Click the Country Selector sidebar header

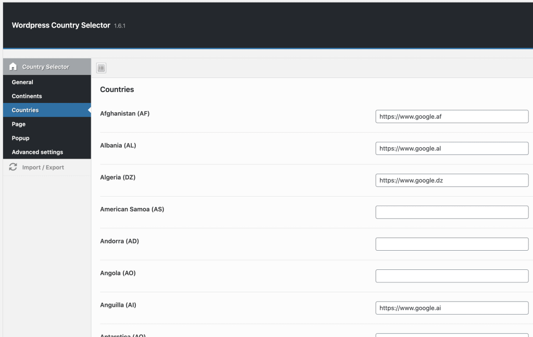pos(46,67)
